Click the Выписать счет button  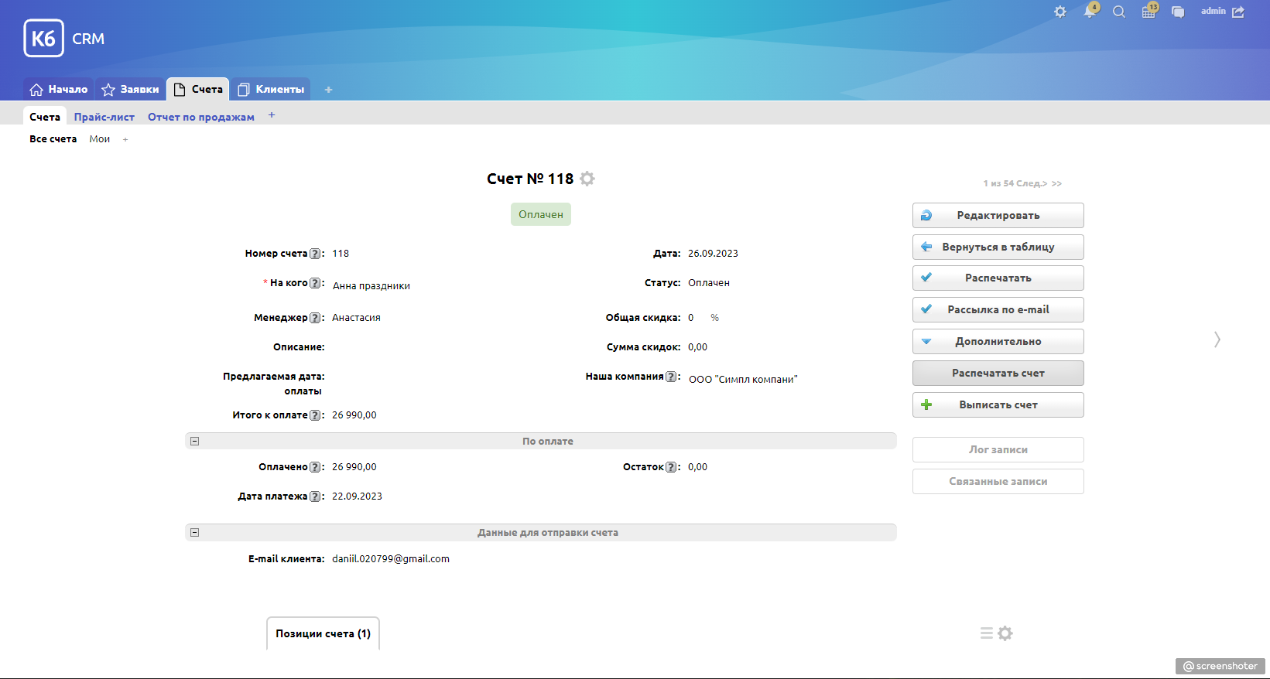[998, 404]
